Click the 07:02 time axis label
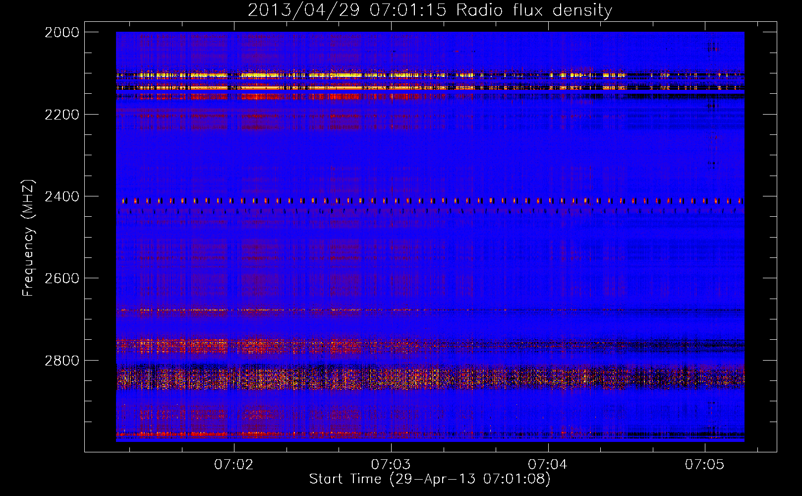The image size is (802, 496). click(234, 465)
